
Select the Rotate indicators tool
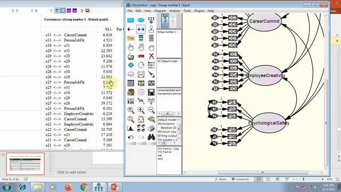point(141,65)
